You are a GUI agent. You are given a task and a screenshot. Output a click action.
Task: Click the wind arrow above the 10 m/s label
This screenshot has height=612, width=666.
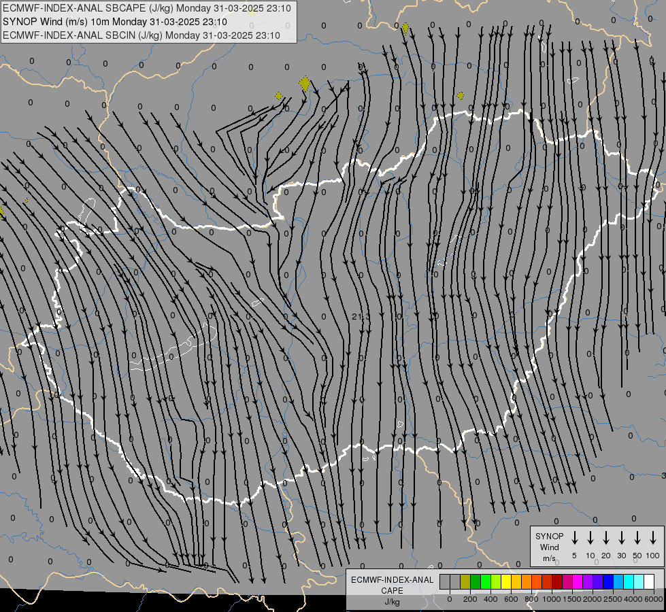(590, 537)
